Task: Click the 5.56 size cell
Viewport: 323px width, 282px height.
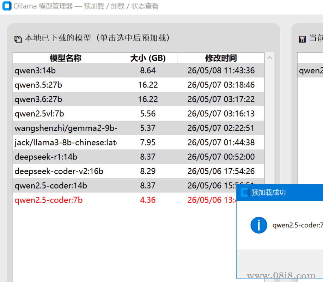Action: (148, 114)
